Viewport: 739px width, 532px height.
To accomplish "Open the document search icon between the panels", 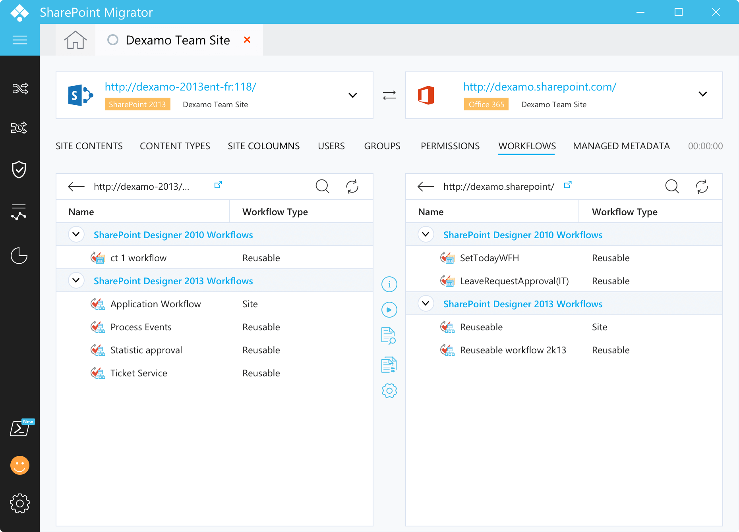I will pos(389,336).
